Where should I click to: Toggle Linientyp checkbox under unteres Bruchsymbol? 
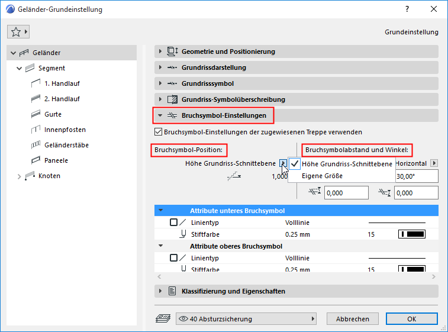click(x=173, y=223)
